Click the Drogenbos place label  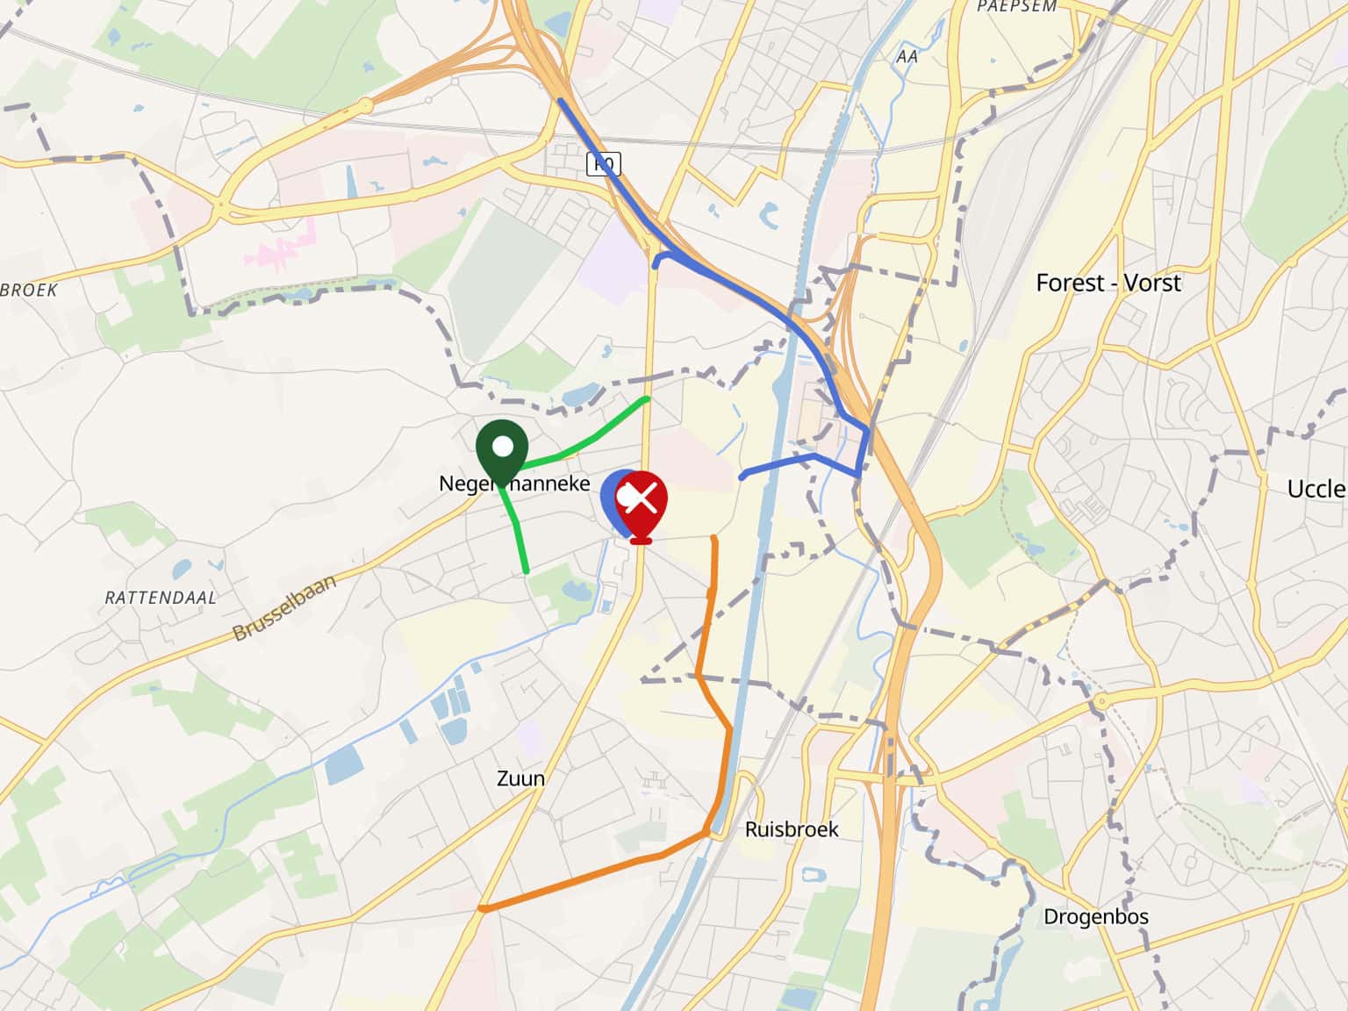pos(1096,917)
